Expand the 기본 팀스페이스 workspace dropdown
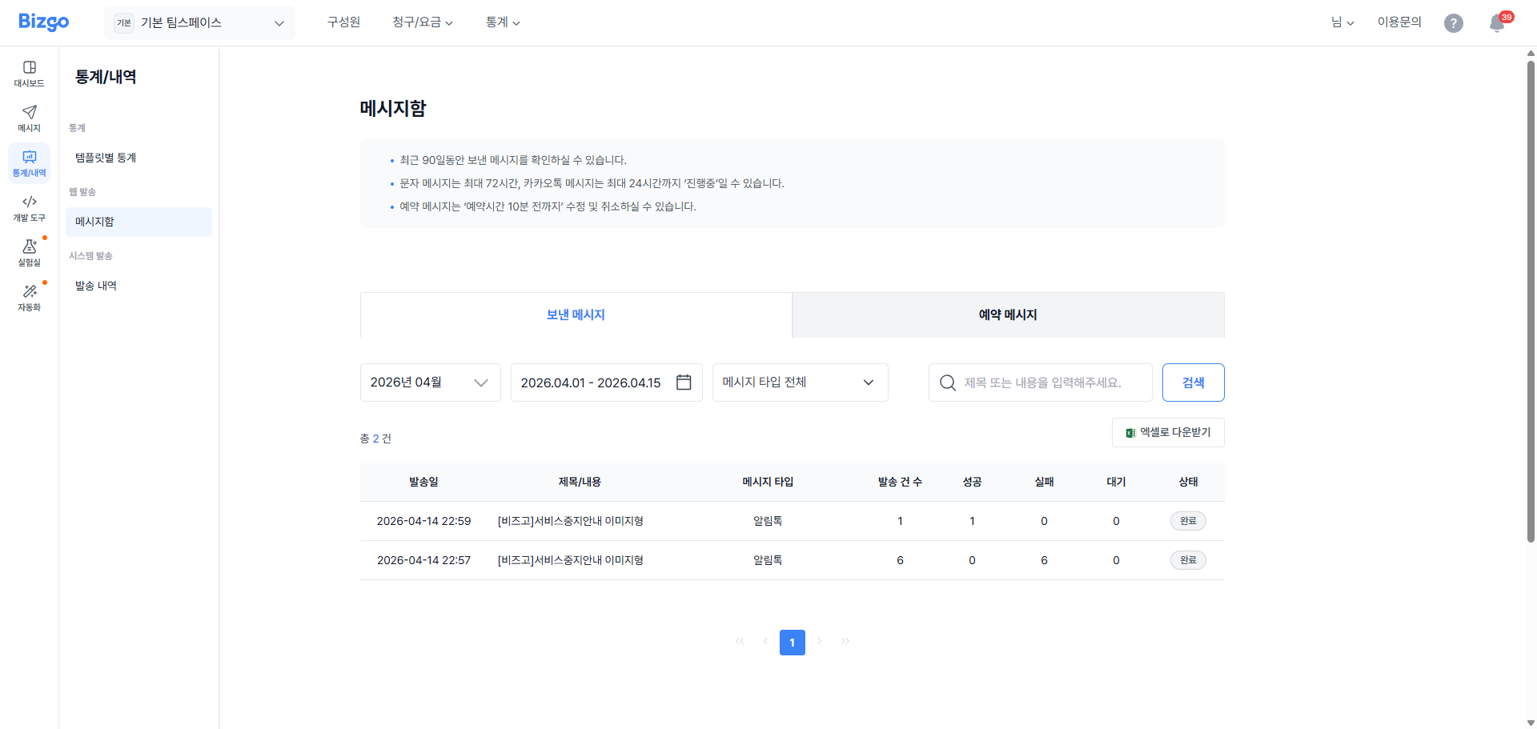Screen dimensions: 1537x729 click(199, 23)
